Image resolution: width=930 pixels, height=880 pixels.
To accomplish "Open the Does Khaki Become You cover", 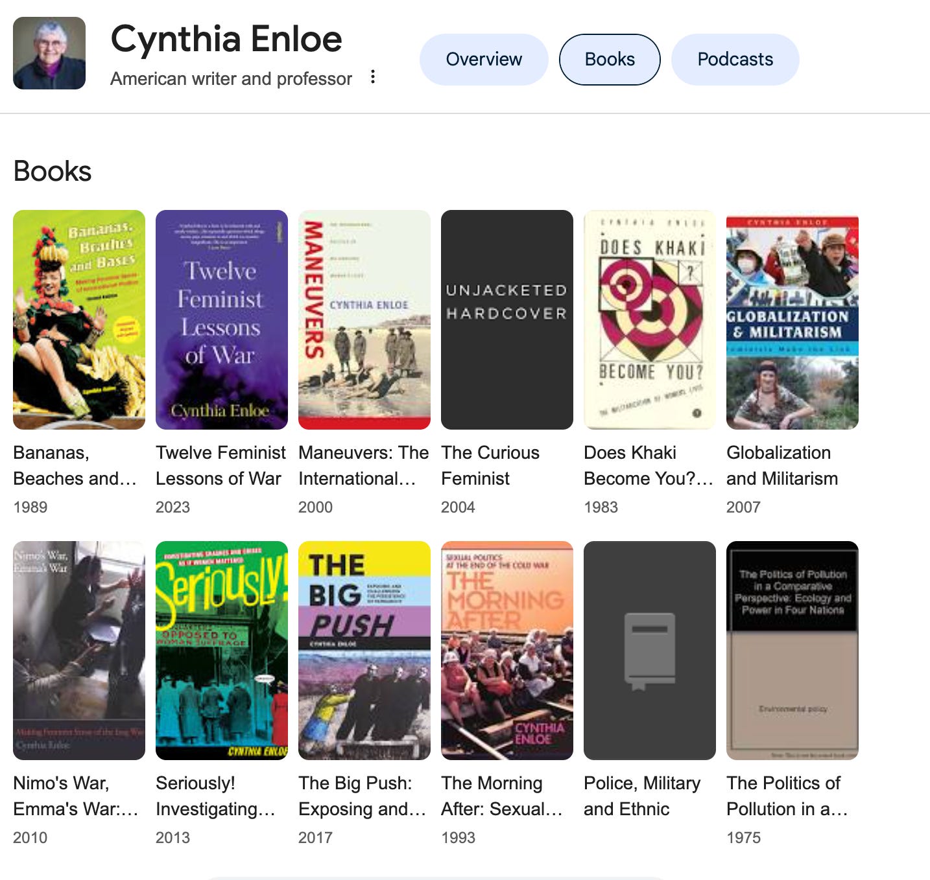I will [650, 319].
